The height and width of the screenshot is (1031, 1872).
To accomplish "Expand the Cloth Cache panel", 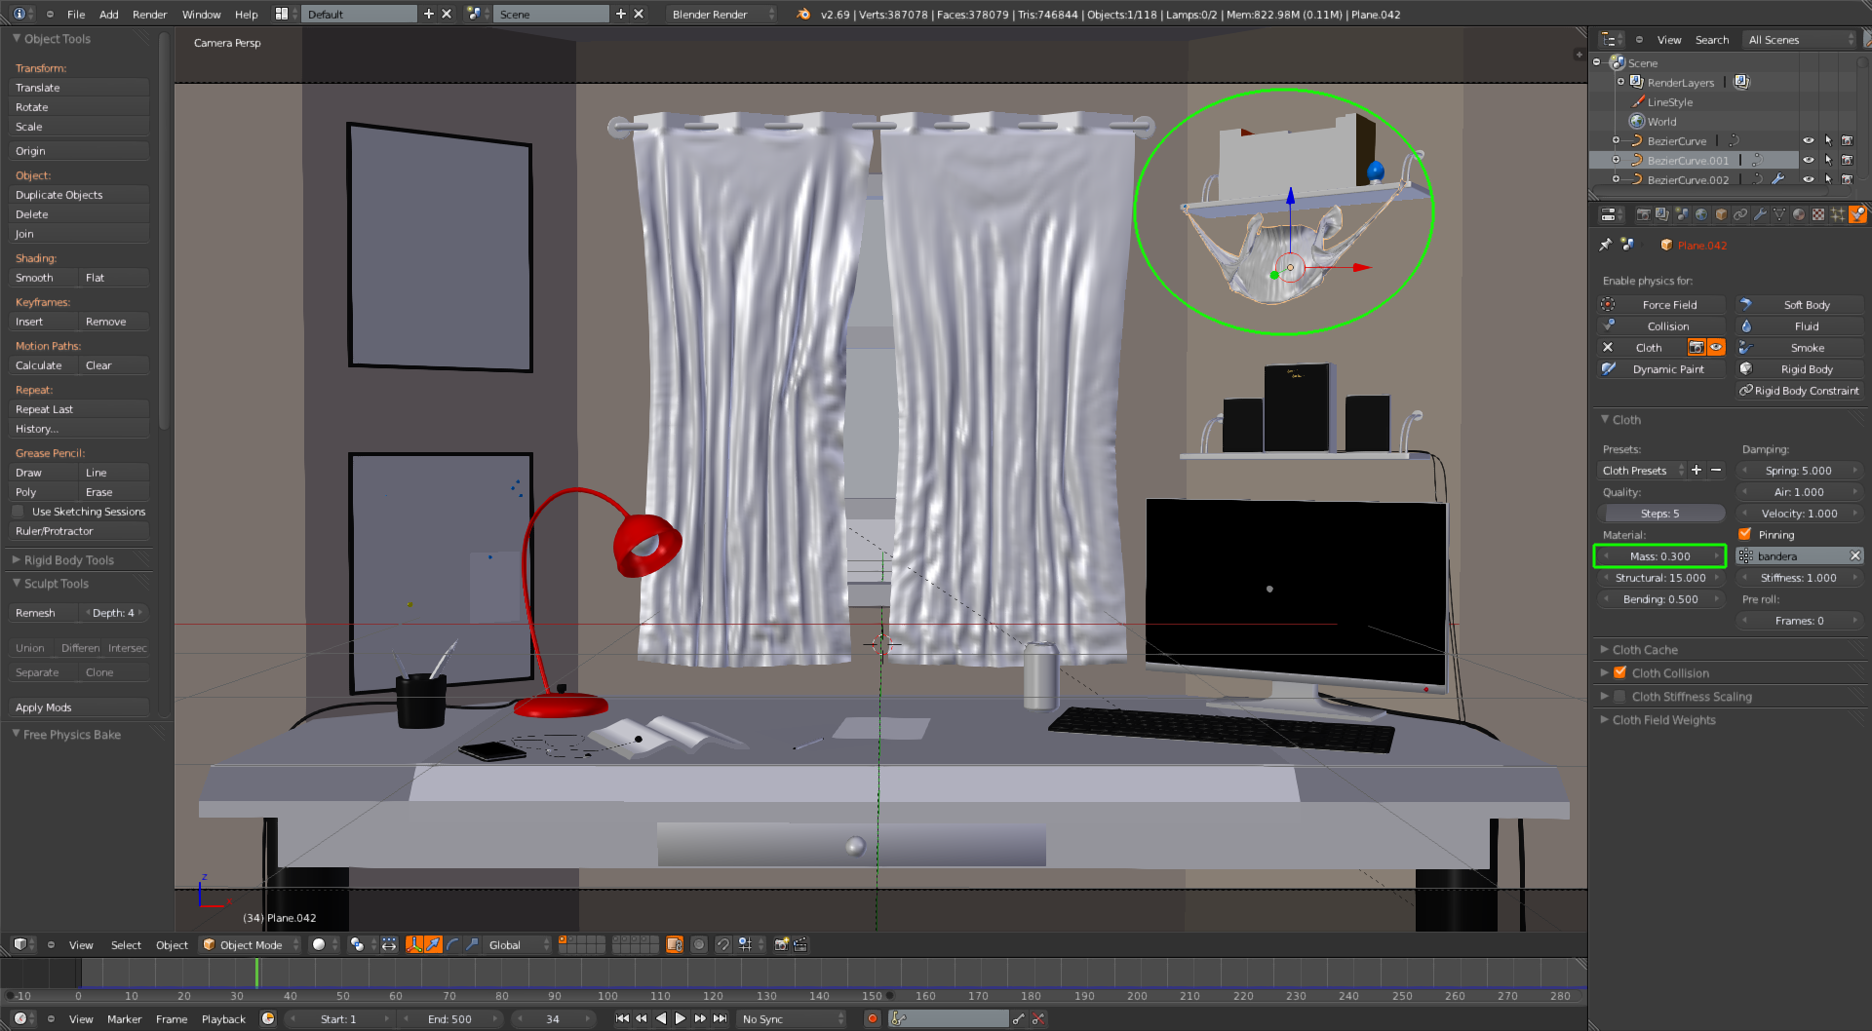I will coord(1645,650).
